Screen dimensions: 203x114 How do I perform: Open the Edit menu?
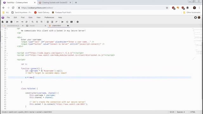[15, 17]
